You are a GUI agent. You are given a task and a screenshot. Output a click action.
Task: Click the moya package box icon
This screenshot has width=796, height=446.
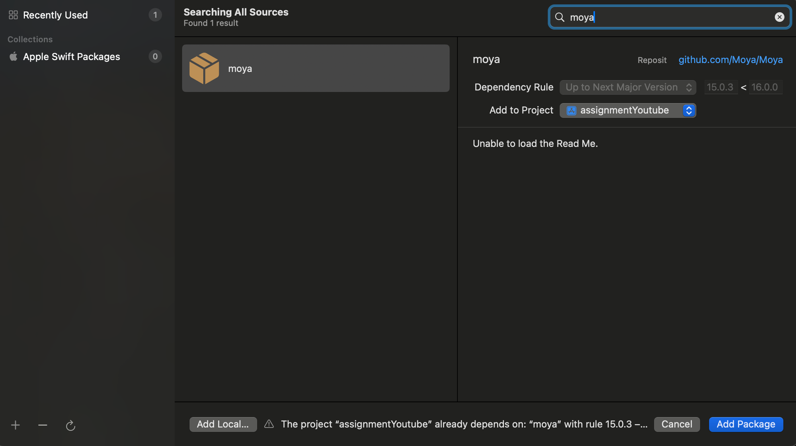[x=204, y=68]
